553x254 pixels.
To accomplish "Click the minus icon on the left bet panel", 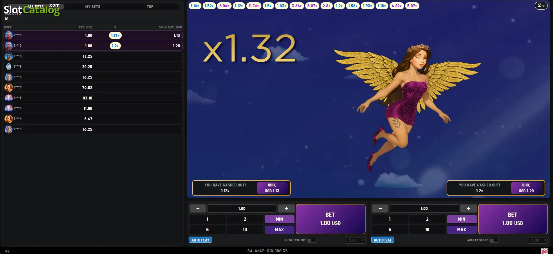I will 198,208.
